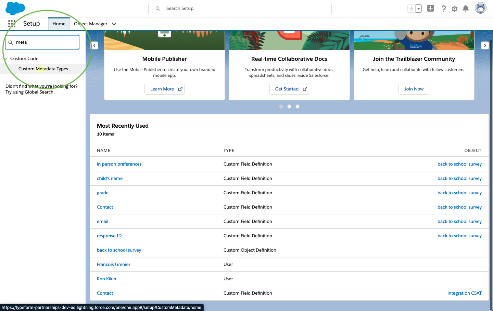Click the Mobile Publisher card image
Screen dimensions: 493x311
click(164, 40)
